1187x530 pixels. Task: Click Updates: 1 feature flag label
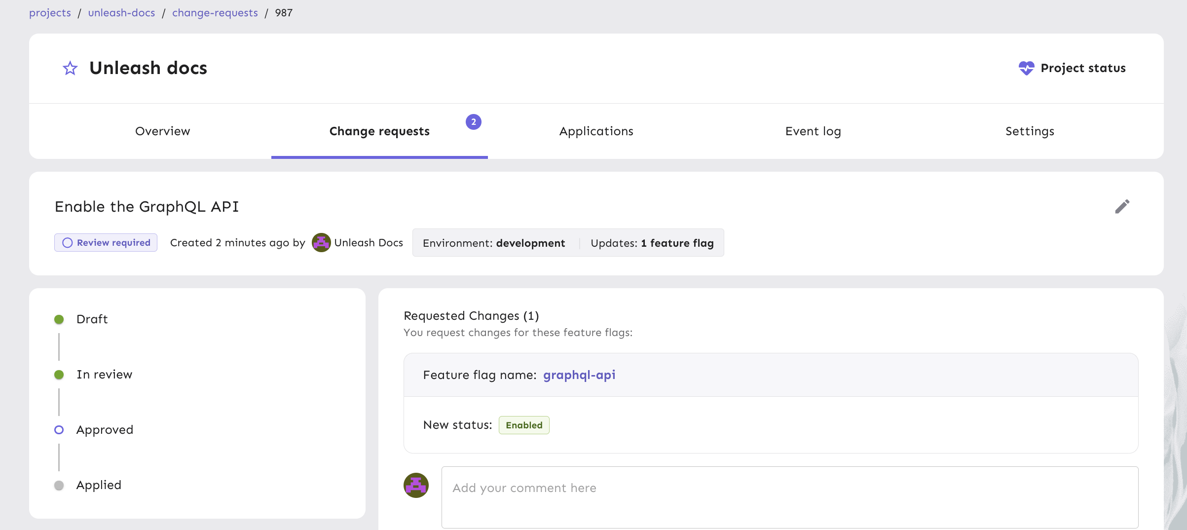652,243
